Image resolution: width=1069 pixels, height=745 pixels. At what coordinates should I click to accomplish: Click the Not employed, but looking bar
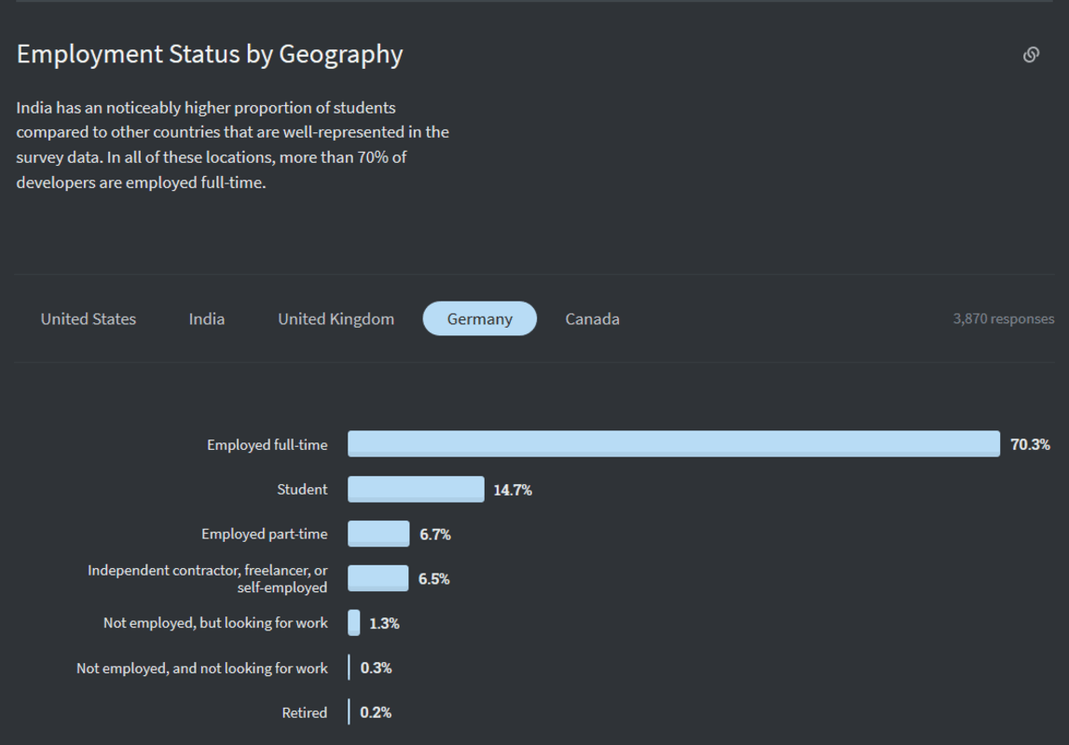click(x=354, y=623)
